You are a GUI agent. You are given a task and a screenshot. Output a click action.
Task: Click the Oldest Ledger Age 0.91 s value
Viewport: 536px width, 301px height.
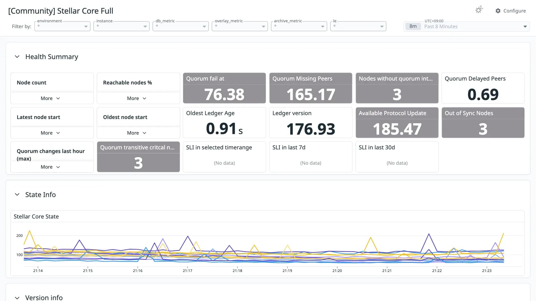[224, 129]
